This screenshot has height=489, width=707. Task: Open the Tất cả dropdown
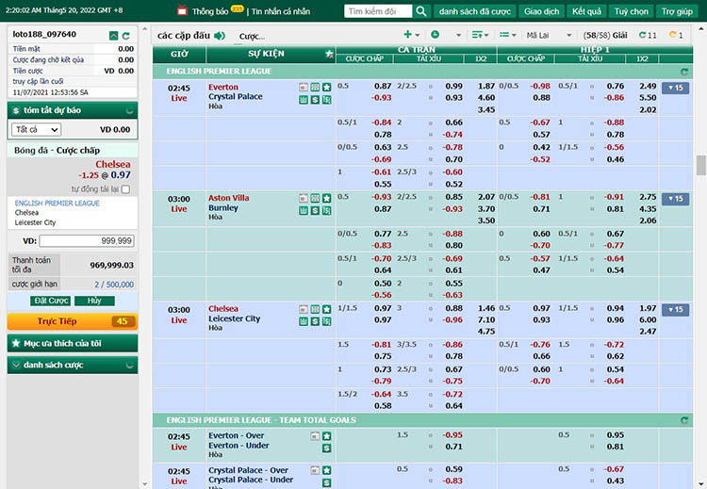coord(35,129)
